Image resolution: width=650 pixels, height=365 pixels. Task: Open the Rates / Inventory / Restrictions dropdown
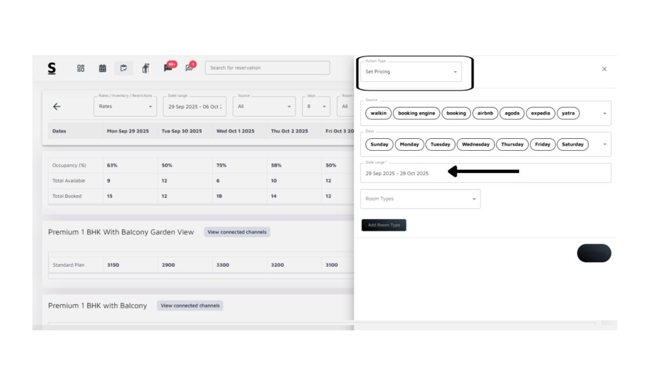click(125, 106)
